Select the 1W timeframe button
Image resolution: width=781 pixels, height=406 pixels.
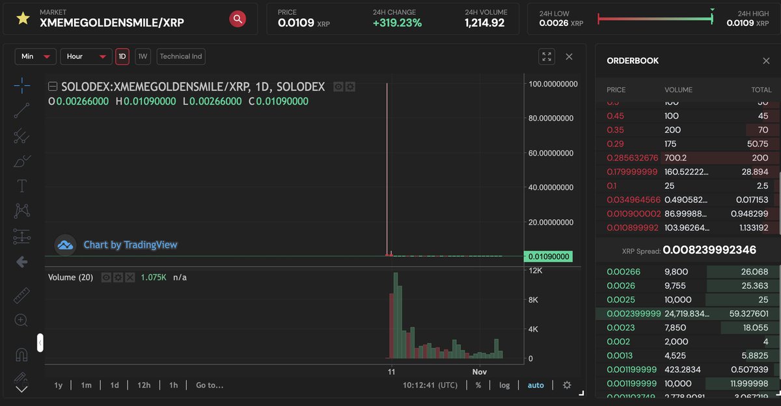tap(143, 57)
